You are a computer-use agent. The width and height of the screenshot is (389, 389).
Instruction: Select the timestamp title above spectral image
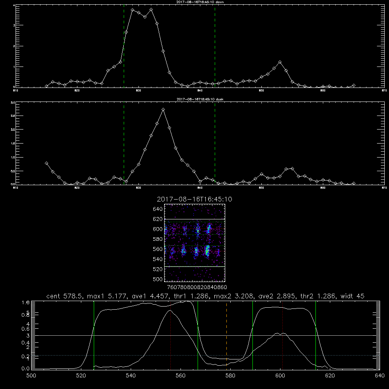[x=194, y=199]
